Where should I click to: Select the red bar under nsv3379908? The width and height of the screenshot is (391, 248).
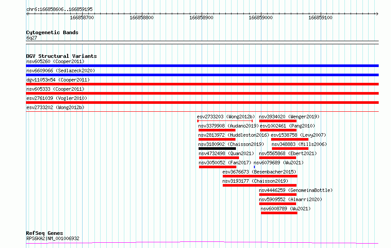coord(217,130)
